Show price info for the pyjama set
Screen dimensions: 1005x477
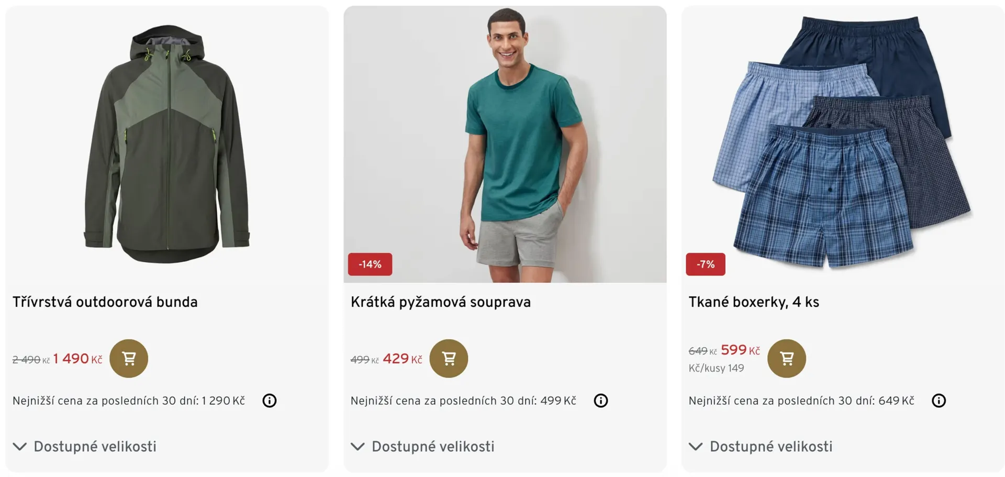(601, 401)
